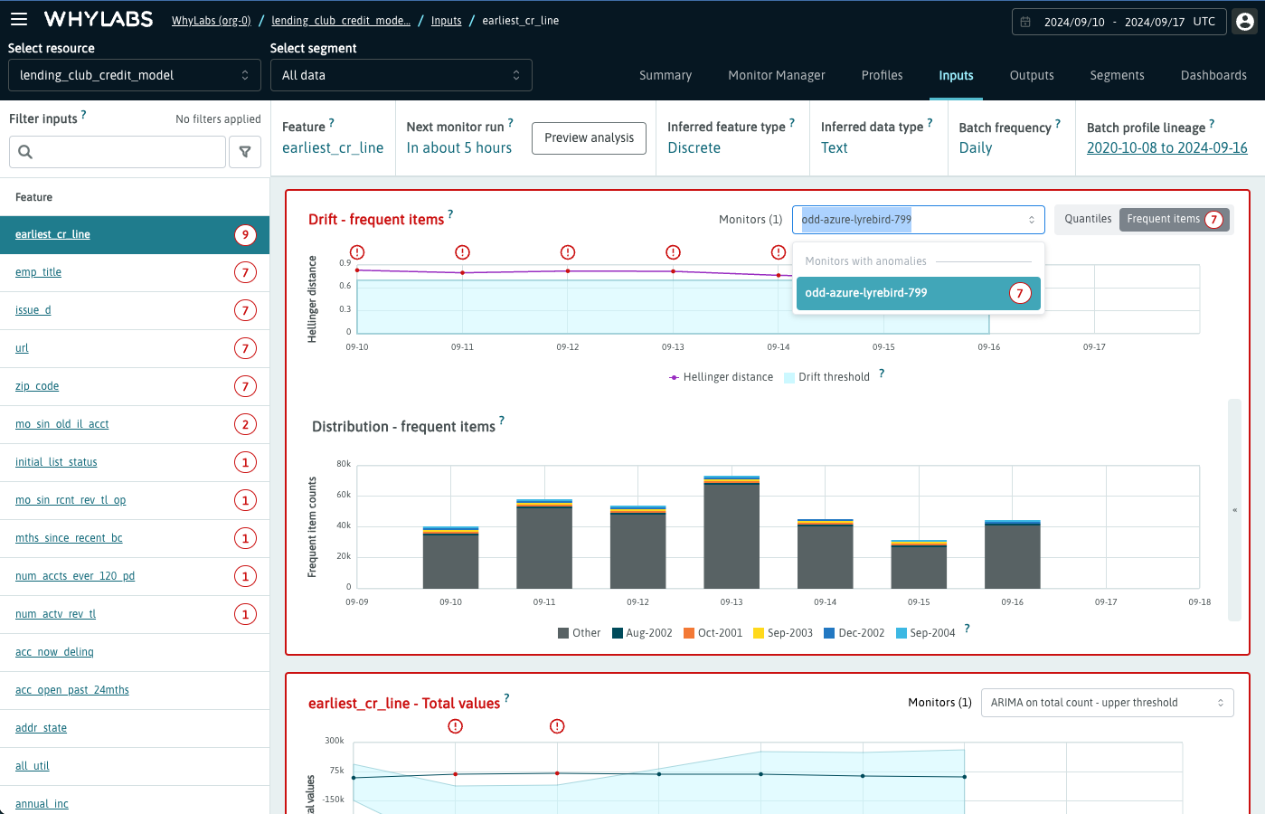Viewport: 1265px width, 814px height.
Task: Switch drift view to Frequent items
Action: tap(1163, 219)
